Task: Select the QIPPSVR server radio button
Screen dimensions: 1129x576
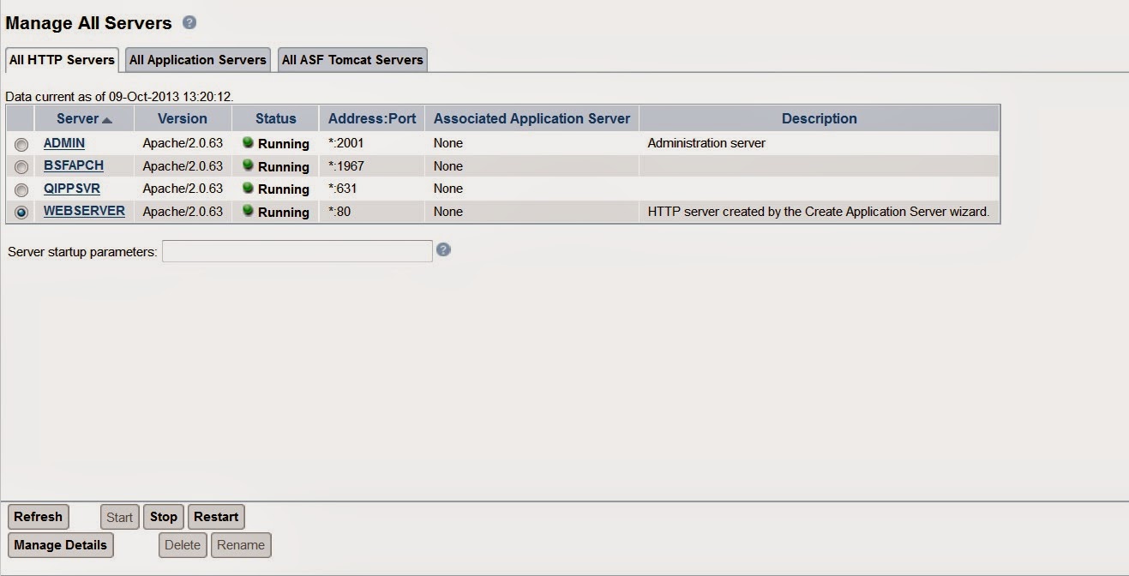Action: click(20, 189)
